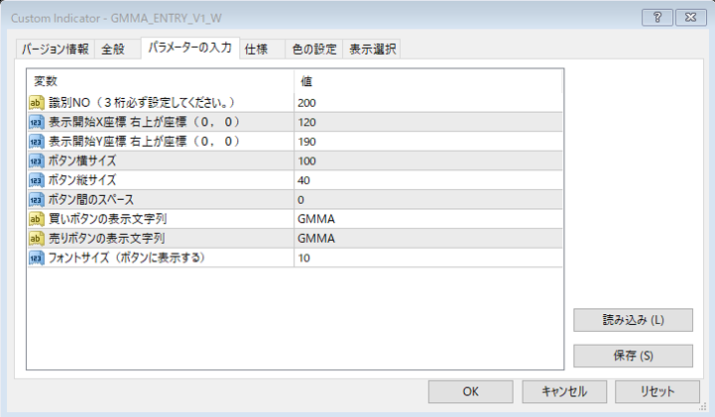
Task: Click the string icon beside 買いボタンの表示文字列
Action: click(37, 219)
